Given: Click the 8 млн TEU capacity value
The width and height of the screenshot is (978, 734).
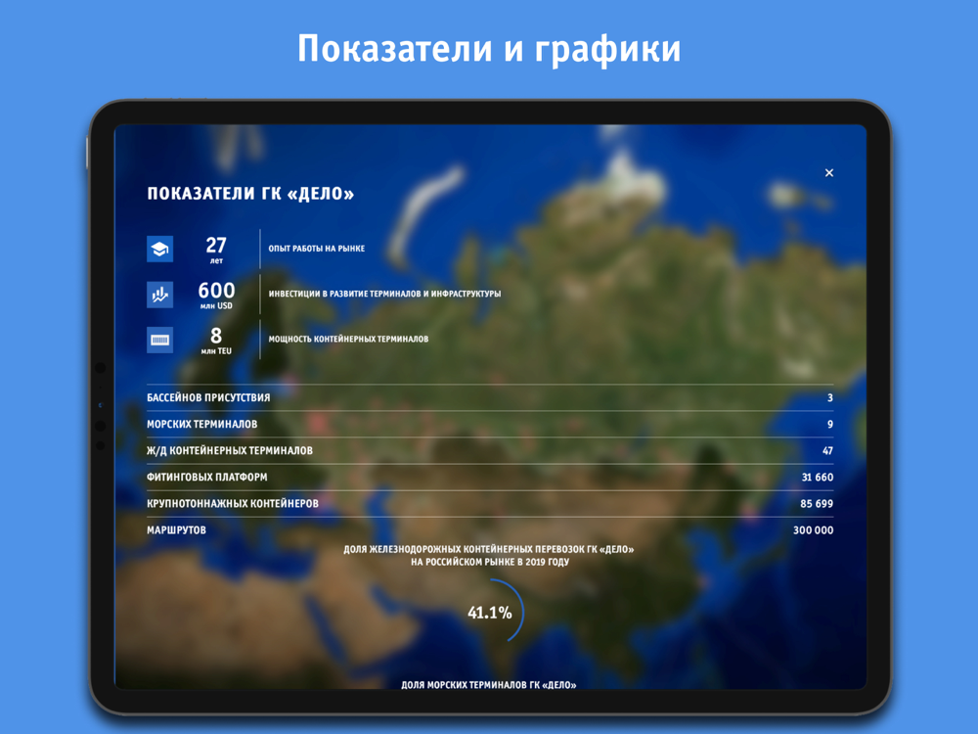Looking at the screenshot, I should coord(216,341).
